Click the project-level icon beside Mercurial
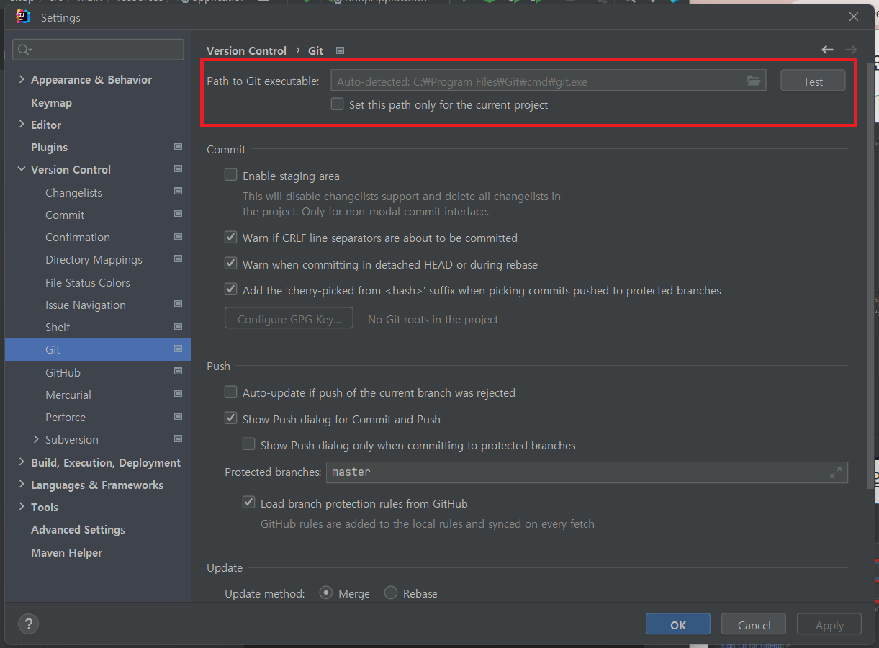This screenshot has height=648, width=879. [x=178, y=394]
